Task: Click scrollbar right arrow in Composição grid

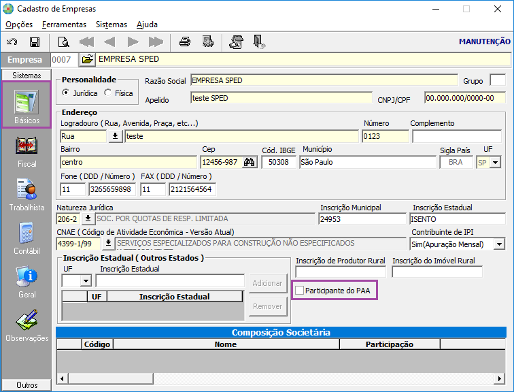Action: pos(499,378)
